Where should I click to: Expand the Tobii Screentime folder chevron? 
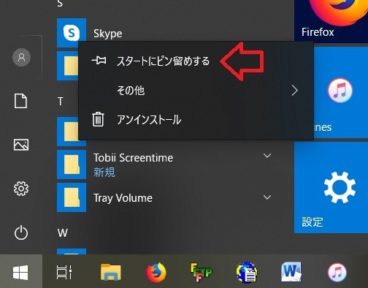tap(267, 156)
